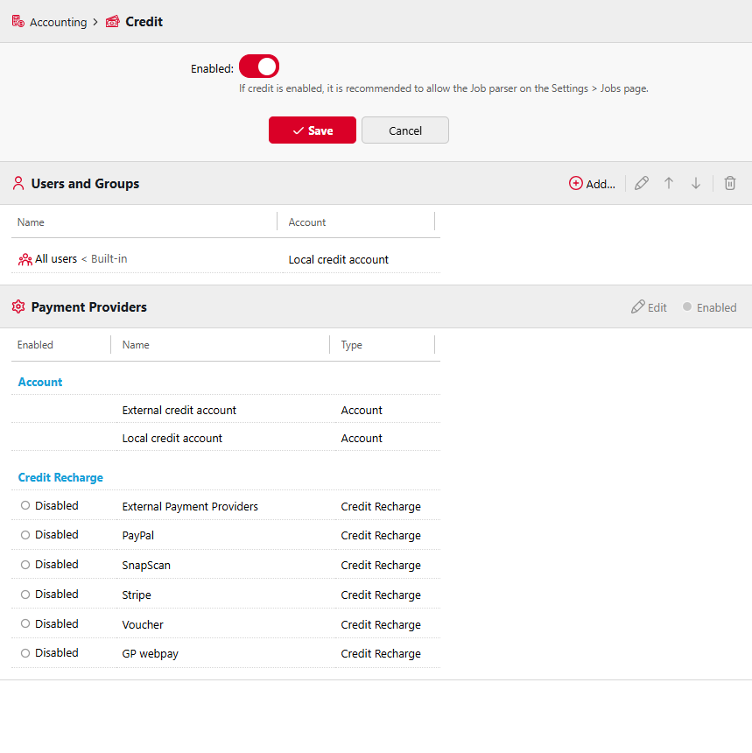Image resolution: width=752 pixels, height=753 pixels.
Task: Select the Voucher provider name
Action: [143, 625]
